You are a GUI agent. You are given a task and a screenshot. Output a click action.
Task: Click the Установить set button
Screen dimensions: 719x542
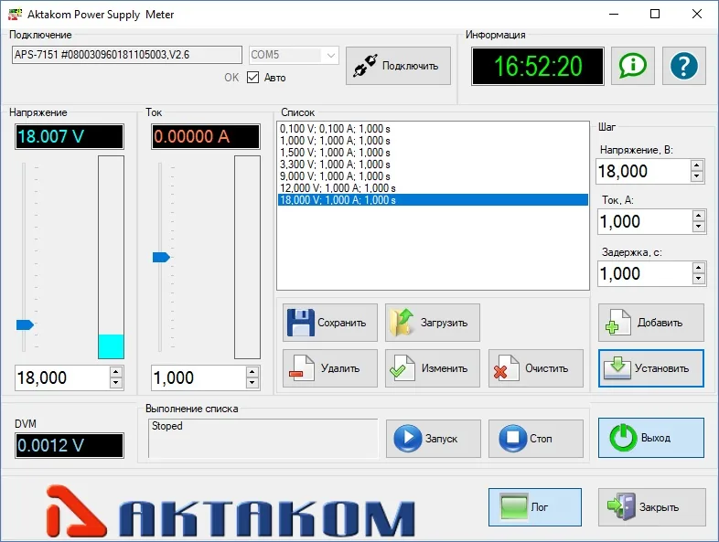[x=651, y=368]
